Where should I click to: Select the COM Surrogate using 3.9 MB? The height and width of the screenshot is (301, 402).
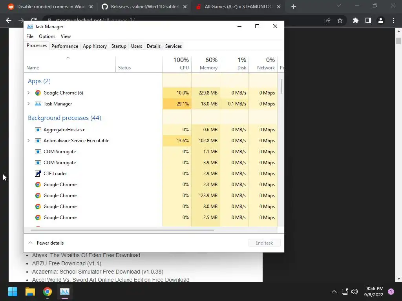click(x=150, y=163)
